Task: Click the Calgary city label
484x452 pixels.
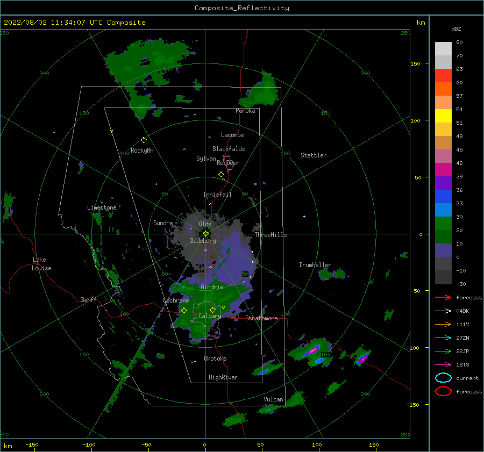Action: pyautogui.click(x=210, y=316)
